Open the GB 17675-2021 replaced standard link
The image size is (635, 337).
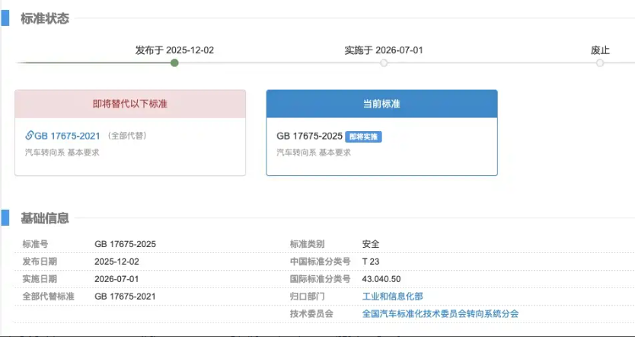pyautogui.click(x=67, y=136)
